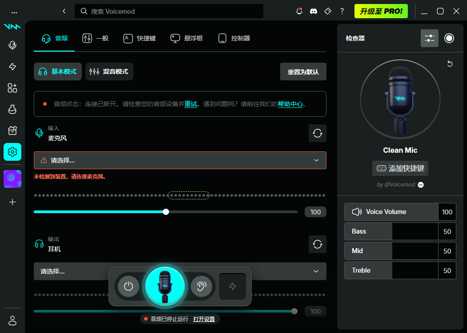Refresh the microphone input device list
Screen dimensions: 467x333
coord(318,133)
